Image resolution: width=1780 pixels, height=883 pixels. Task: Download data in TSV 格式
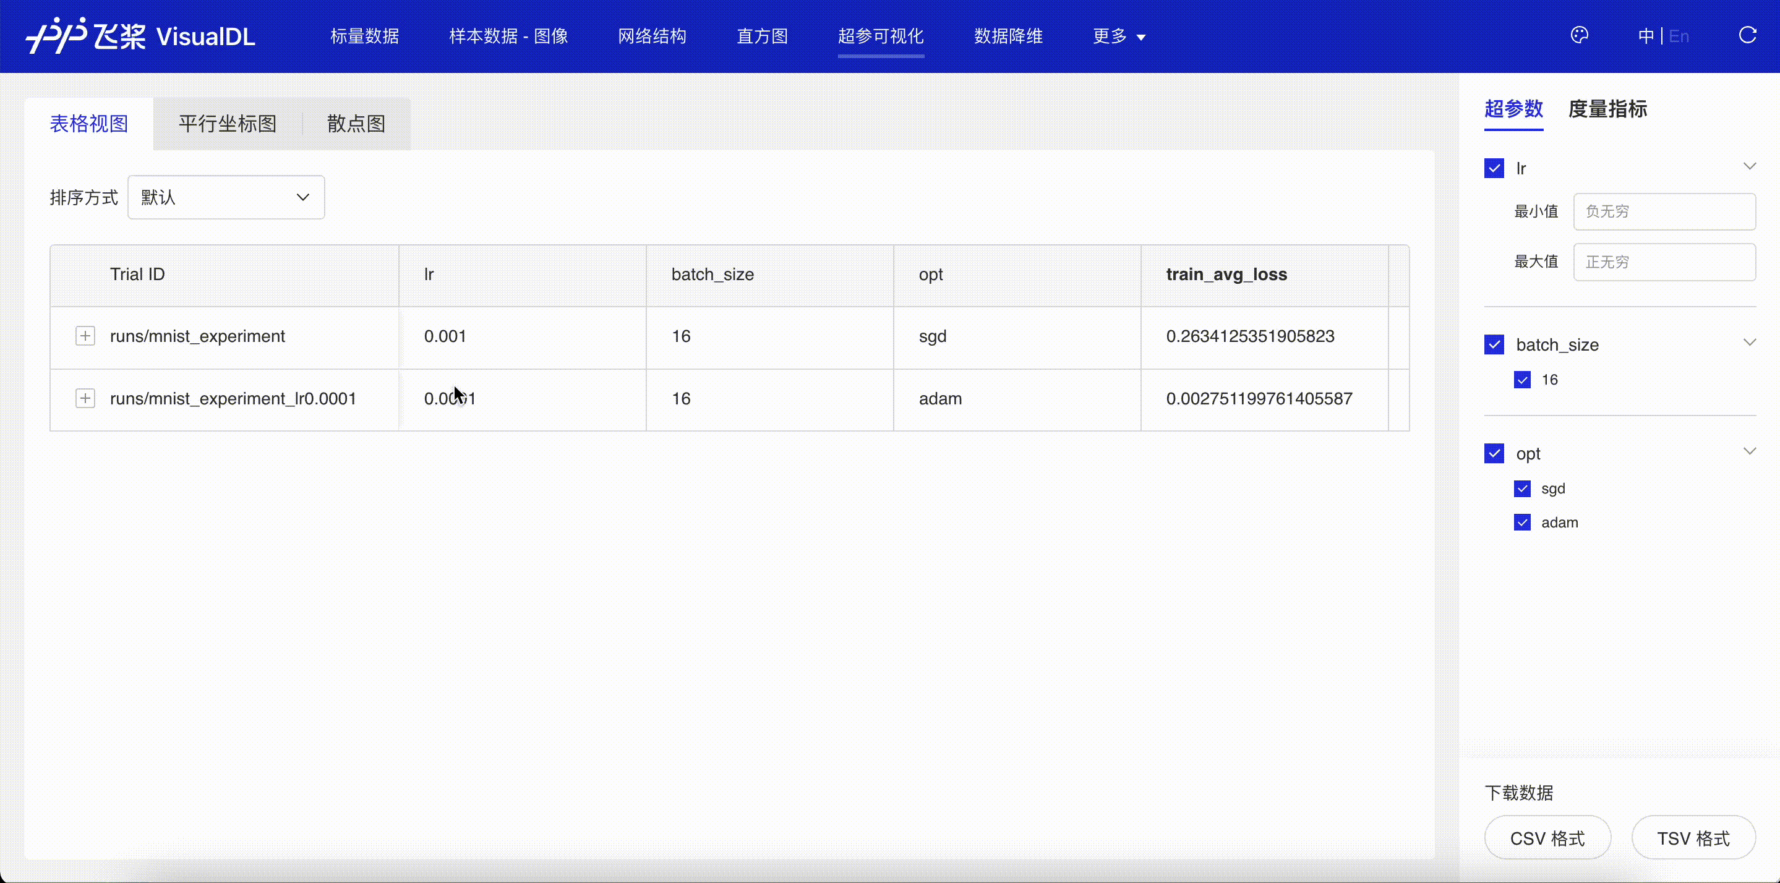click(x=1693, y=838)
